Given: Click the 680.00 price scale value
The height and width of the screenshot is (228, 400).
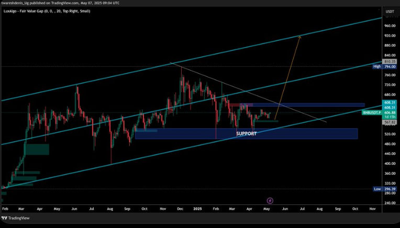Looking at the screenshot, I should (390, 95).
